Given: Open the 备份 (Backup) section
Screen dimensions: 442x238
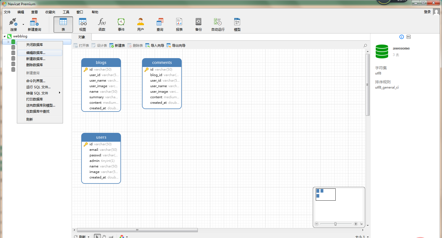Looking at the screenshot, I should click(199, 25).
